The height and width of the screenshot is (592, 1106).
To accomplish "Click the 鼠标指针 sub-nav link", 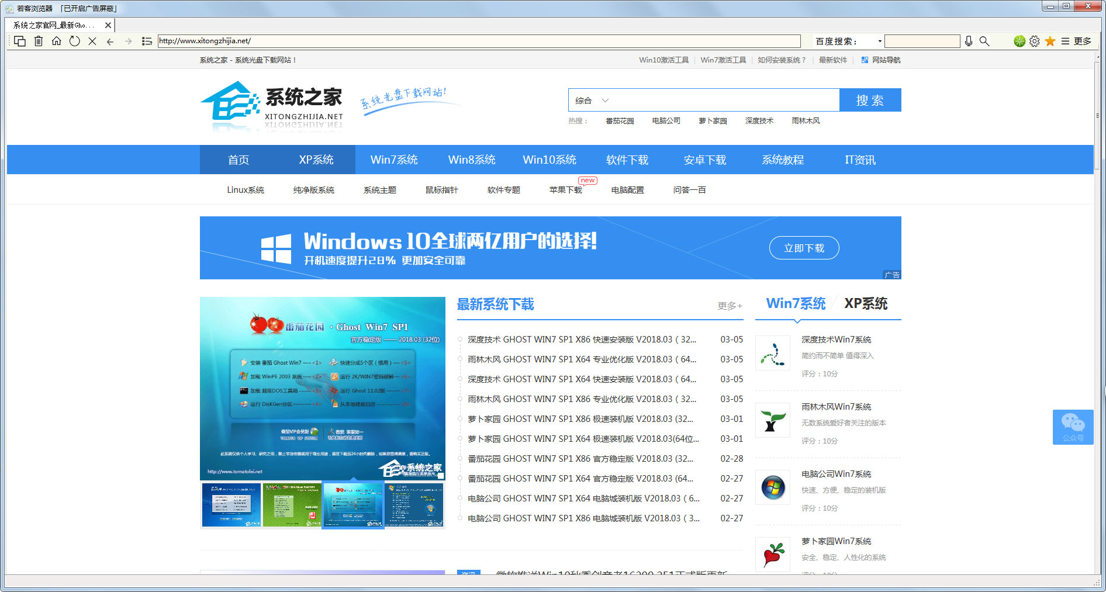I will (442, 190).
